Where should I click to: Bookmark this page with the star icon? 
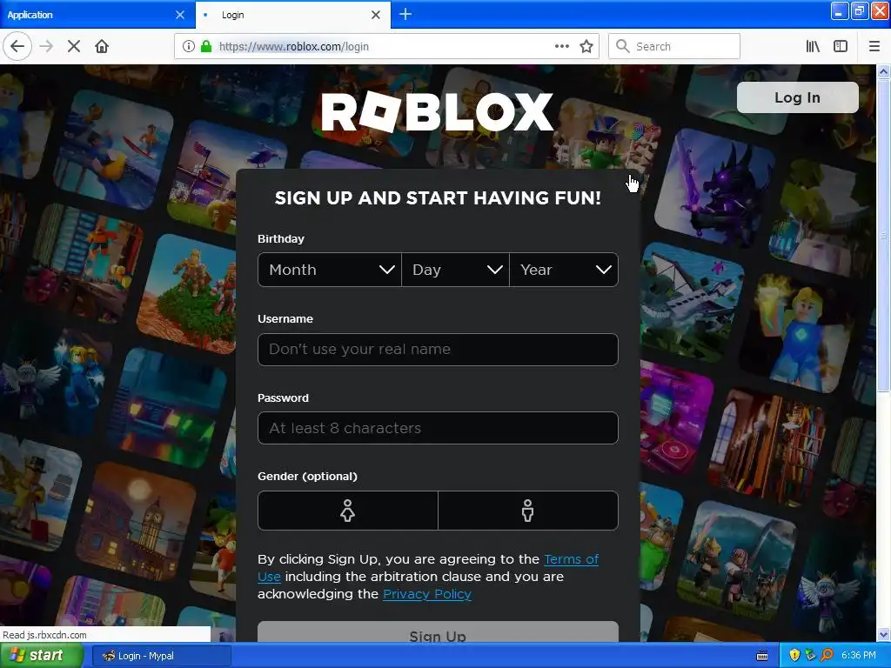586,47
